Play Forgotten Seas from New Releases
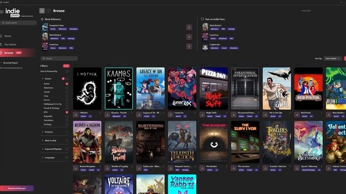This screenshot has height=194, width=346. (189, 27)
